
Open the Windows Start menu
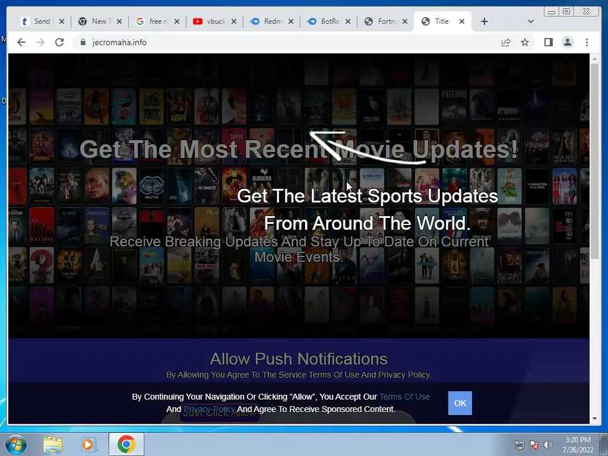tap(15, 444)
